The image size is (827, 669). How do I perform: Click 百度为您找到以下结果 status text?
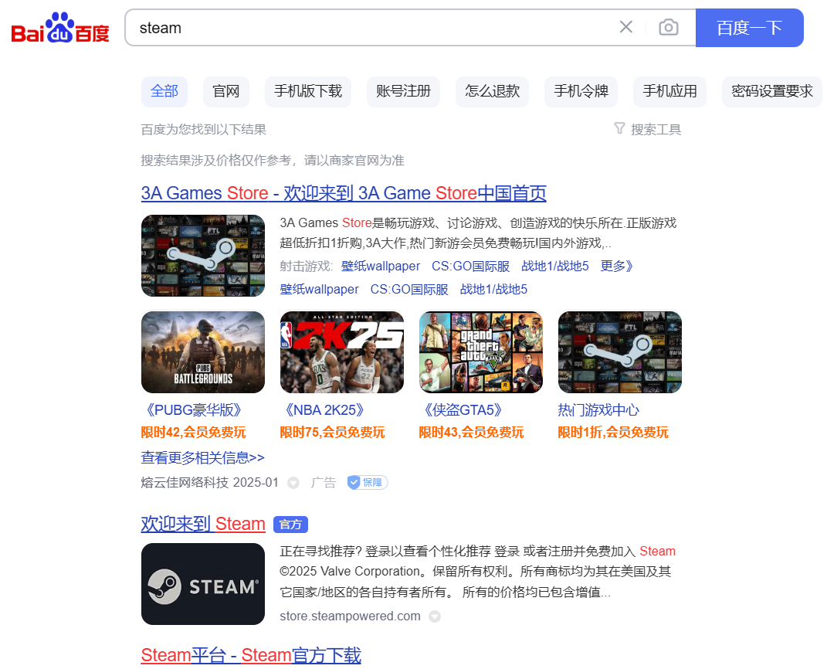point(204,129)
